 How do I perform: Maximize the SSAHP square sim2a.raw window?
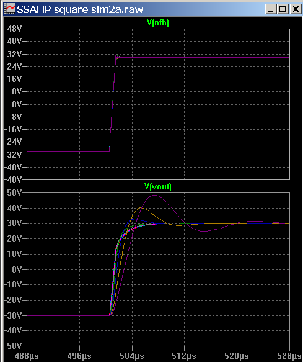pos(283,9)
